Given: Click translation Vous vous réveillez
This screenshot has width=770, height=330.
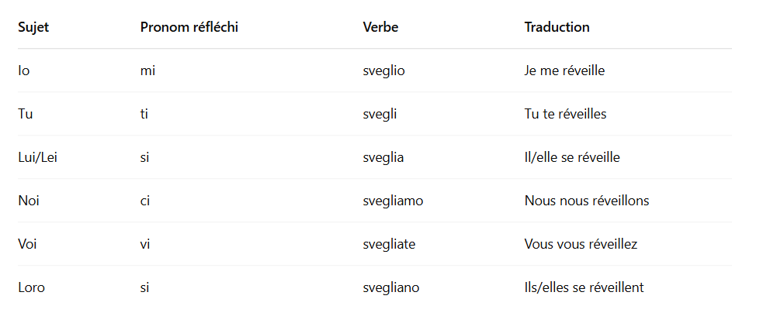Looking at the screenshot, I should [581, 244].
